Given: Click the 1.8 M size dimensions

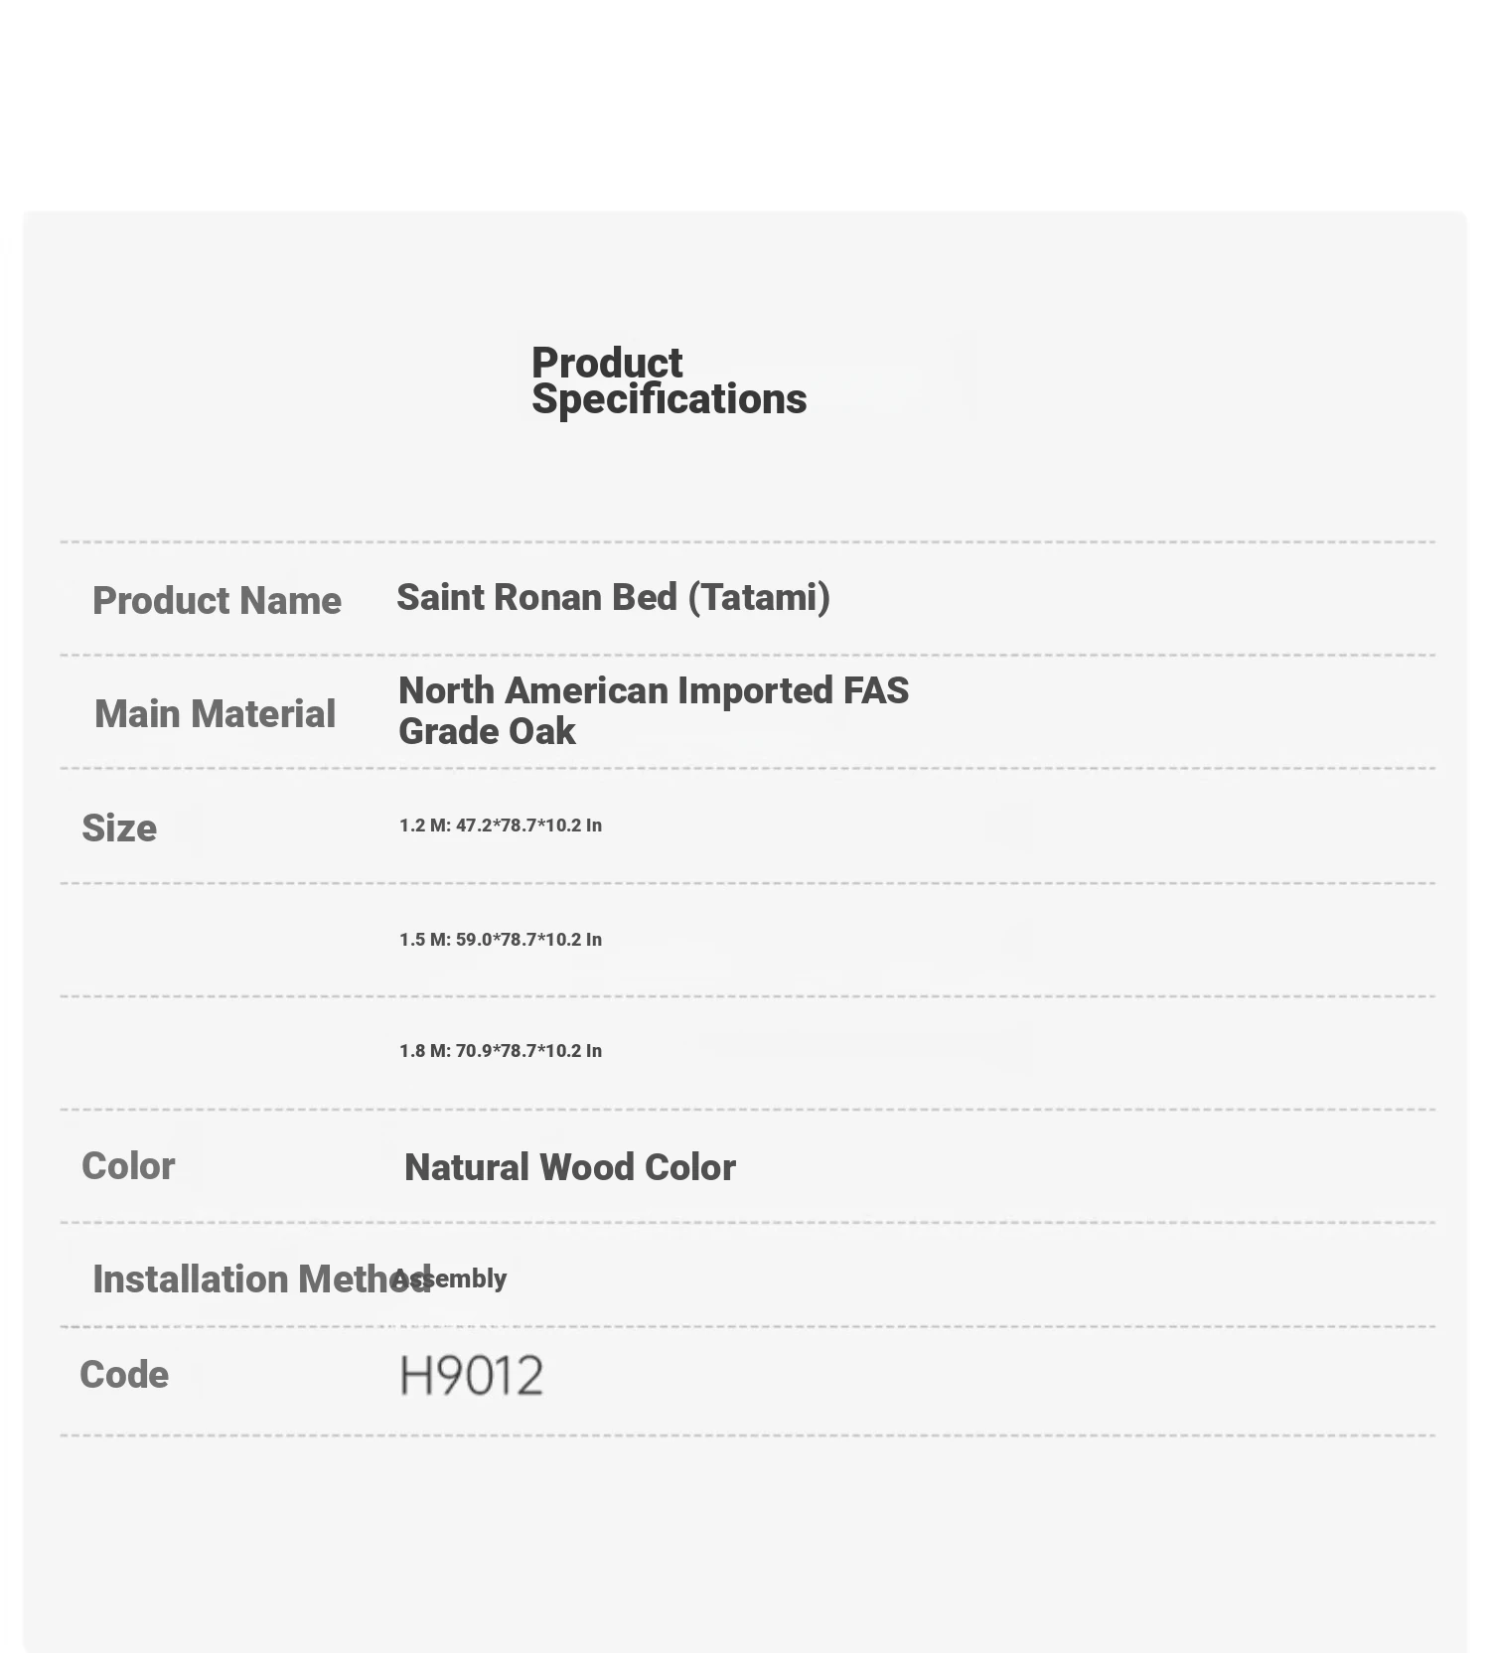Looking at the screenshot, I should (501, 1051).
